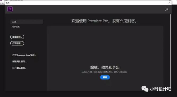Screen dimensions: 177x97
Task: Click the 打开项目 open project button
Action: (x=17, y=43)
